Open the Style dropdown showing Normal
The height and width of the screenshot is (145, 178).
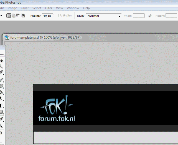(x=104, y=16)
